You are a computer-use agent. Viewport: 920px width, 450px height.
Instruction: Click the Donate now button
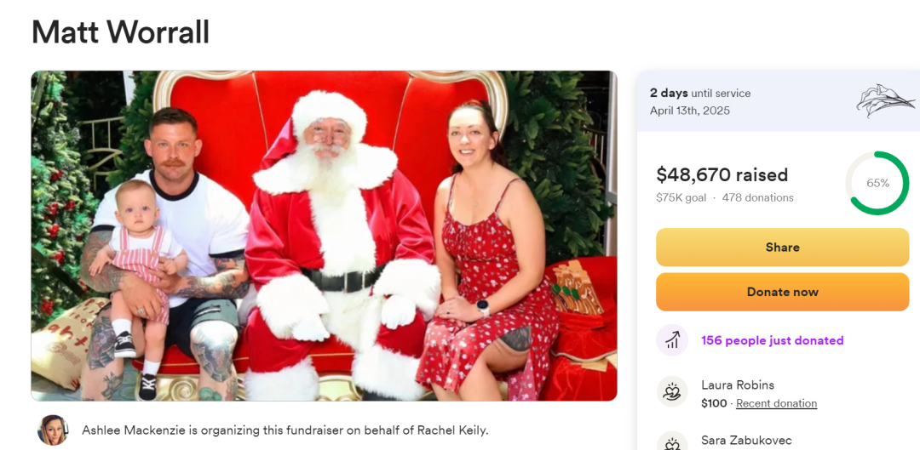coord(783,292)
